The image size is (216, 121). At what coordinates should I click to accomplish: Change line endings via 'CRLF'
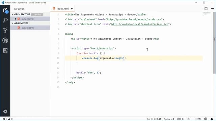click(x=189, y=119)
